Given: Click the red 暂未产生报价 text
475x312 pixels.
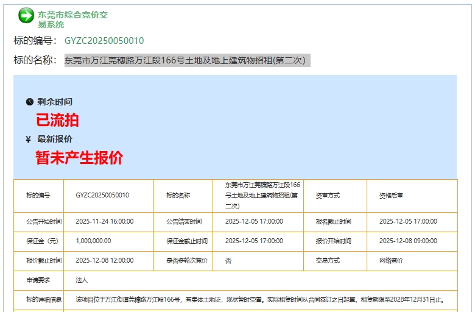Looking at the screenshot, I should (x=79, y=158).
